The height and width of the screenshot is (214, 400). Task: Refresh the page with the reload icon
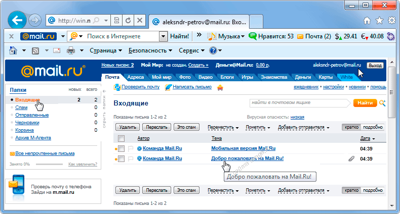128,20
